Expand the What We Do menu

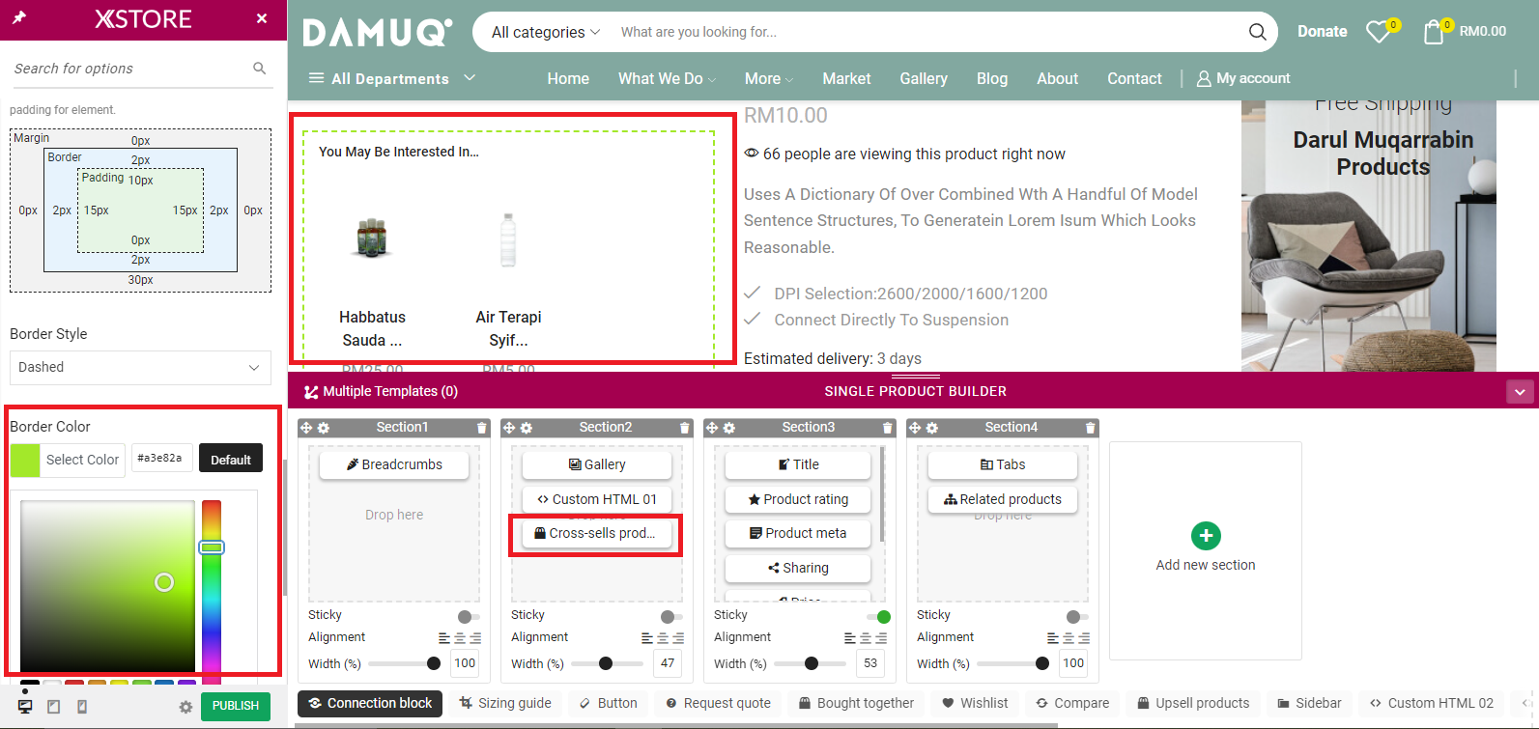click(667, 78)
